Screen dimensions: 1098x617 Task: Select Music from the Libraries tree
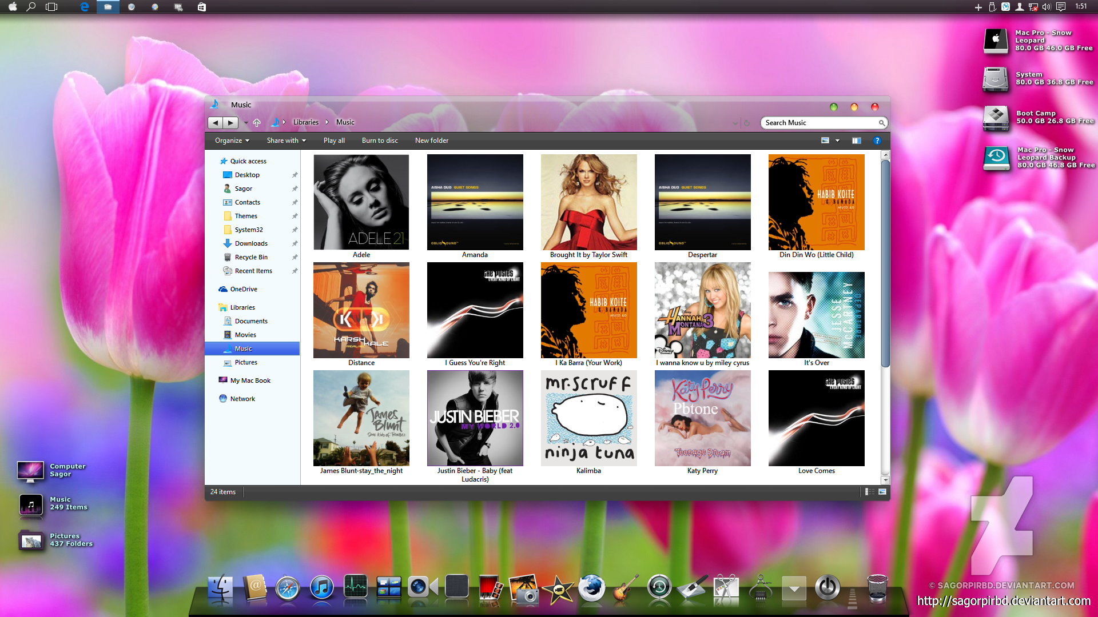242,348
